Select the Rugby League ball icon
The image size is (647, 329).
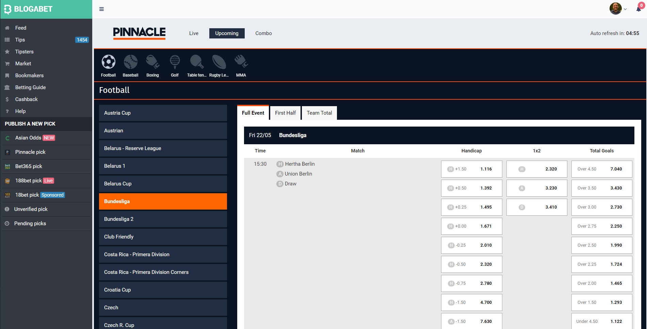(219, 62)
